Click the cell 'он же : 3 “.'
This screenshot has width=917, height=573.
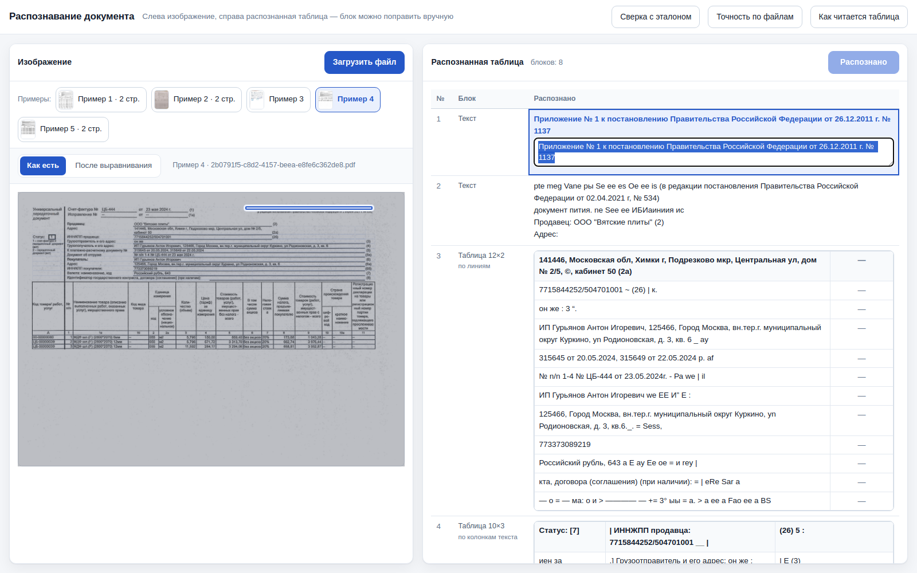coord(681,309)
